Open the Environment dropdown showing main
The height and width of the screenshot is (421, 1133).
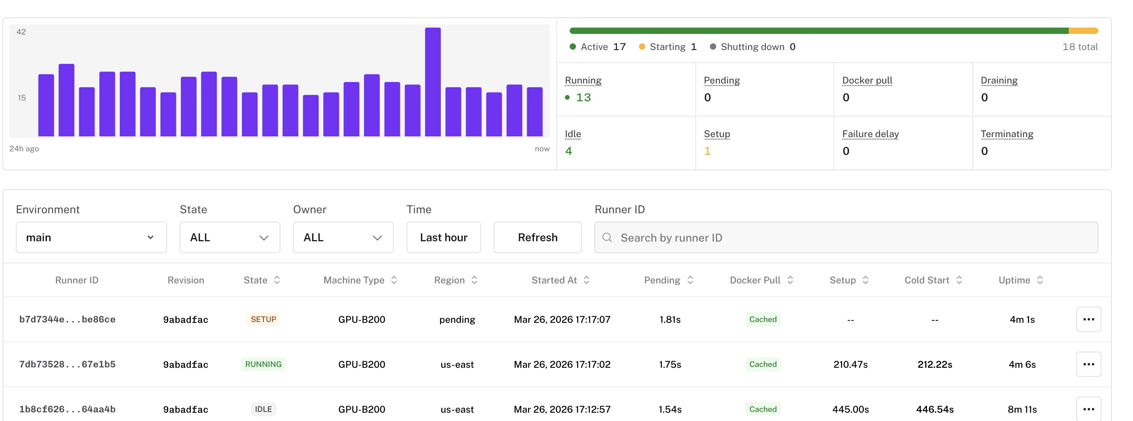(x=91, y=238)
